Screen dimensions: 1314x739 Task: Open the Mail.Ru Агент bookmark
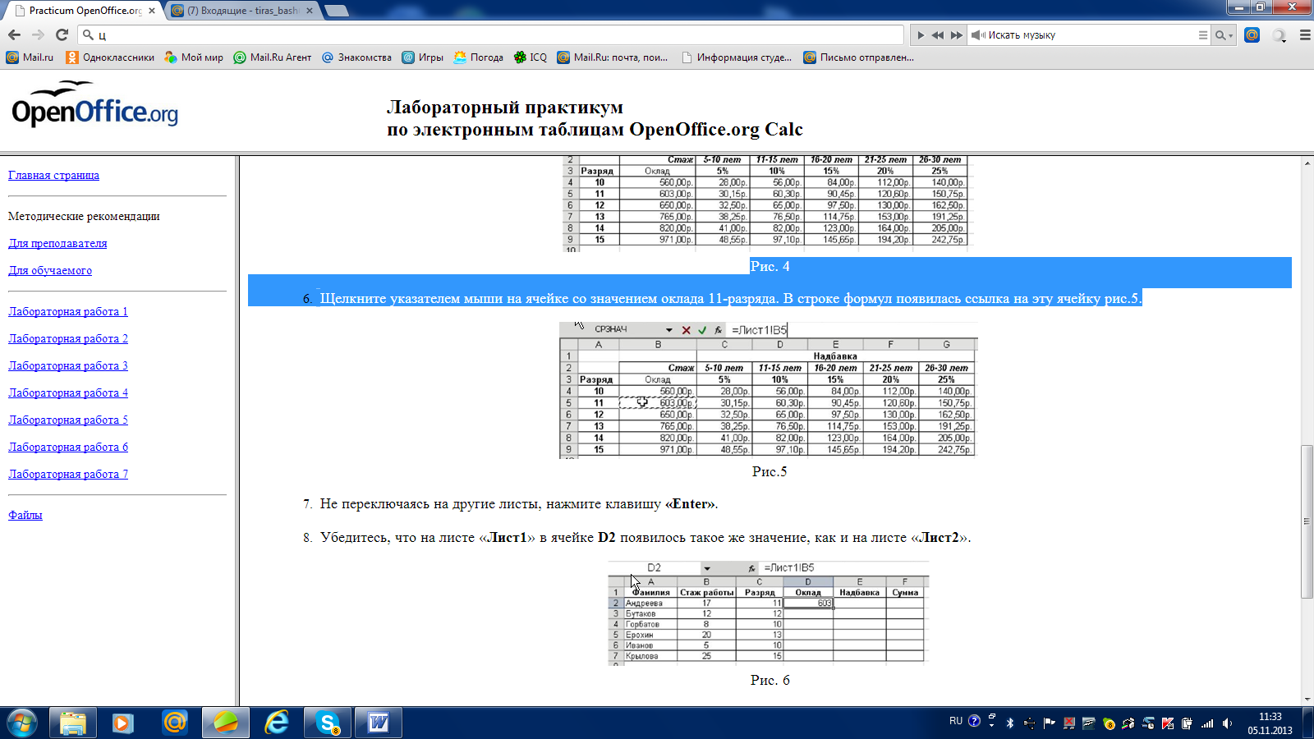pyautogui.click(x=273, y=57)
